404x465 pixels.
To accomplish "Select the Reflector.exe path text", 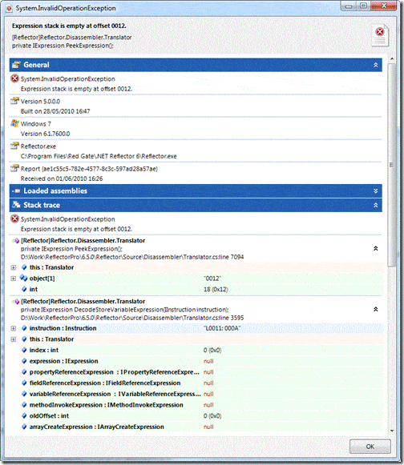I will click(x=99, y=156).
